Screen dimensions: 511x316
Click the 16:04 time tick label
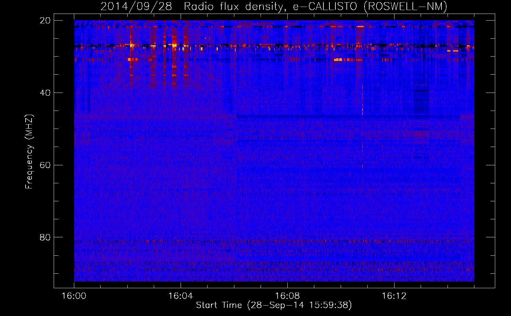click(181, 296)
